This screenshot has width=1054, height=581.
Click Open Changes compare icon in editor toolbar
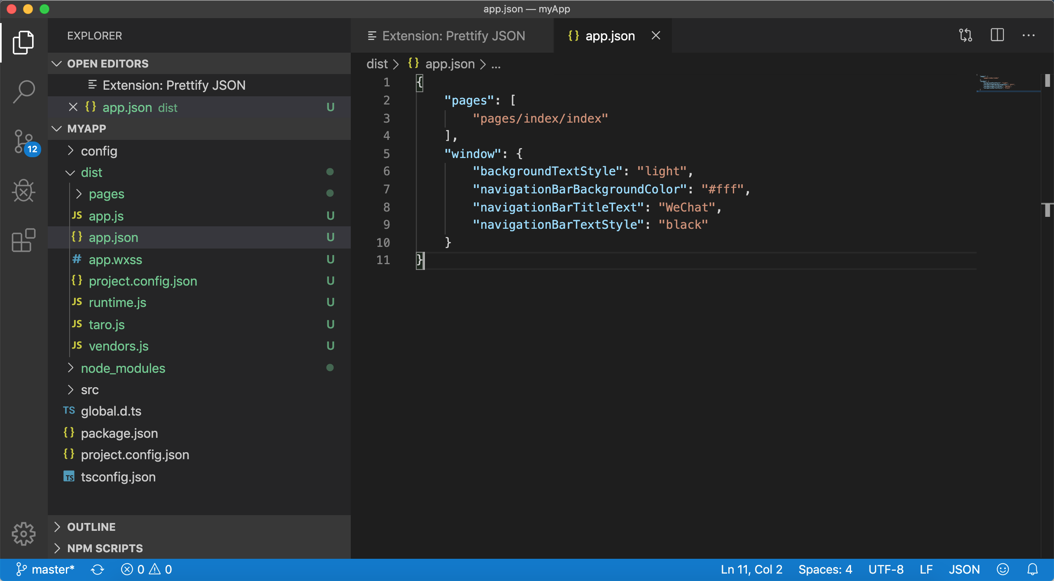pos(965,35)
